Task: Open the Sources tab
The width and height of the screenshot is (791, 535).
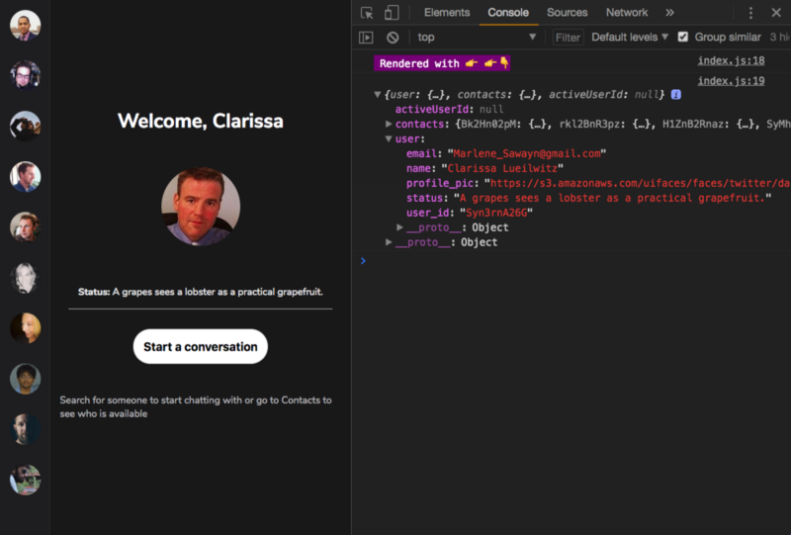Action: tap(567, 13)
